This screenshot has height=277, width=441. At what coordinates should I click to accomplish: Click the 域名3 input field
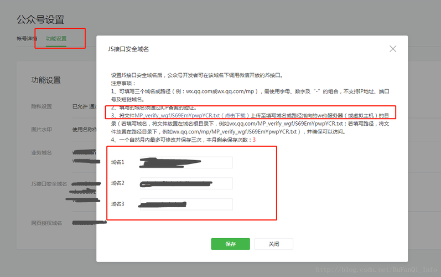pyautogui.click(x=186, y=204)
